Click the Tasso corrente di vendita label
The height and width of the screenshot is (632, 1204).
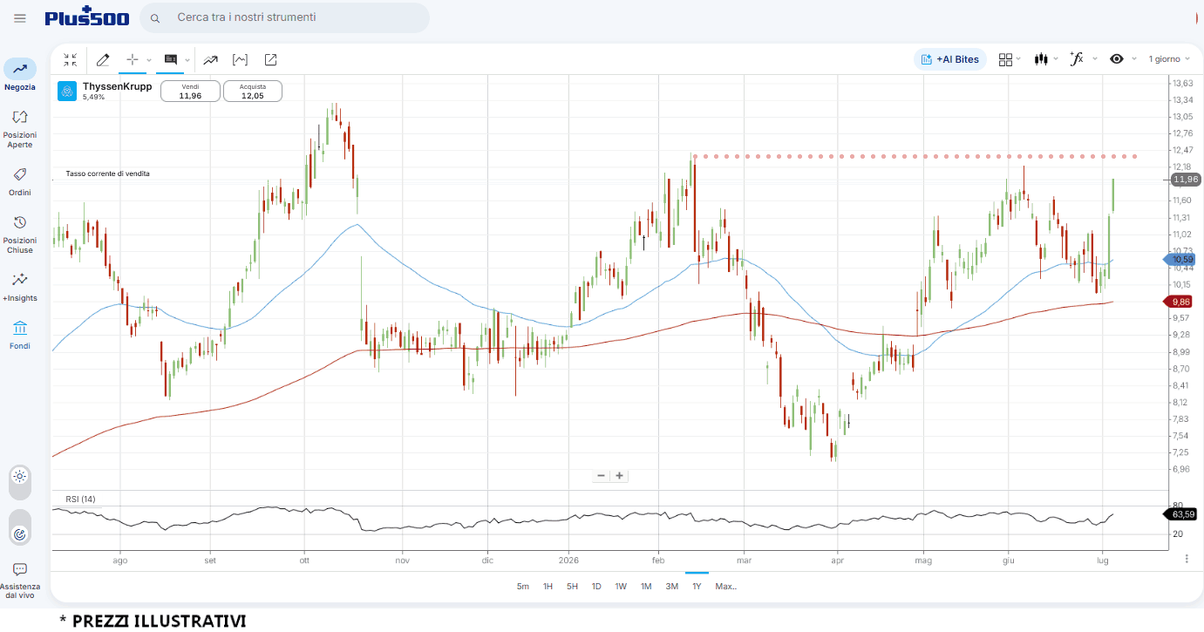[107, 174]
